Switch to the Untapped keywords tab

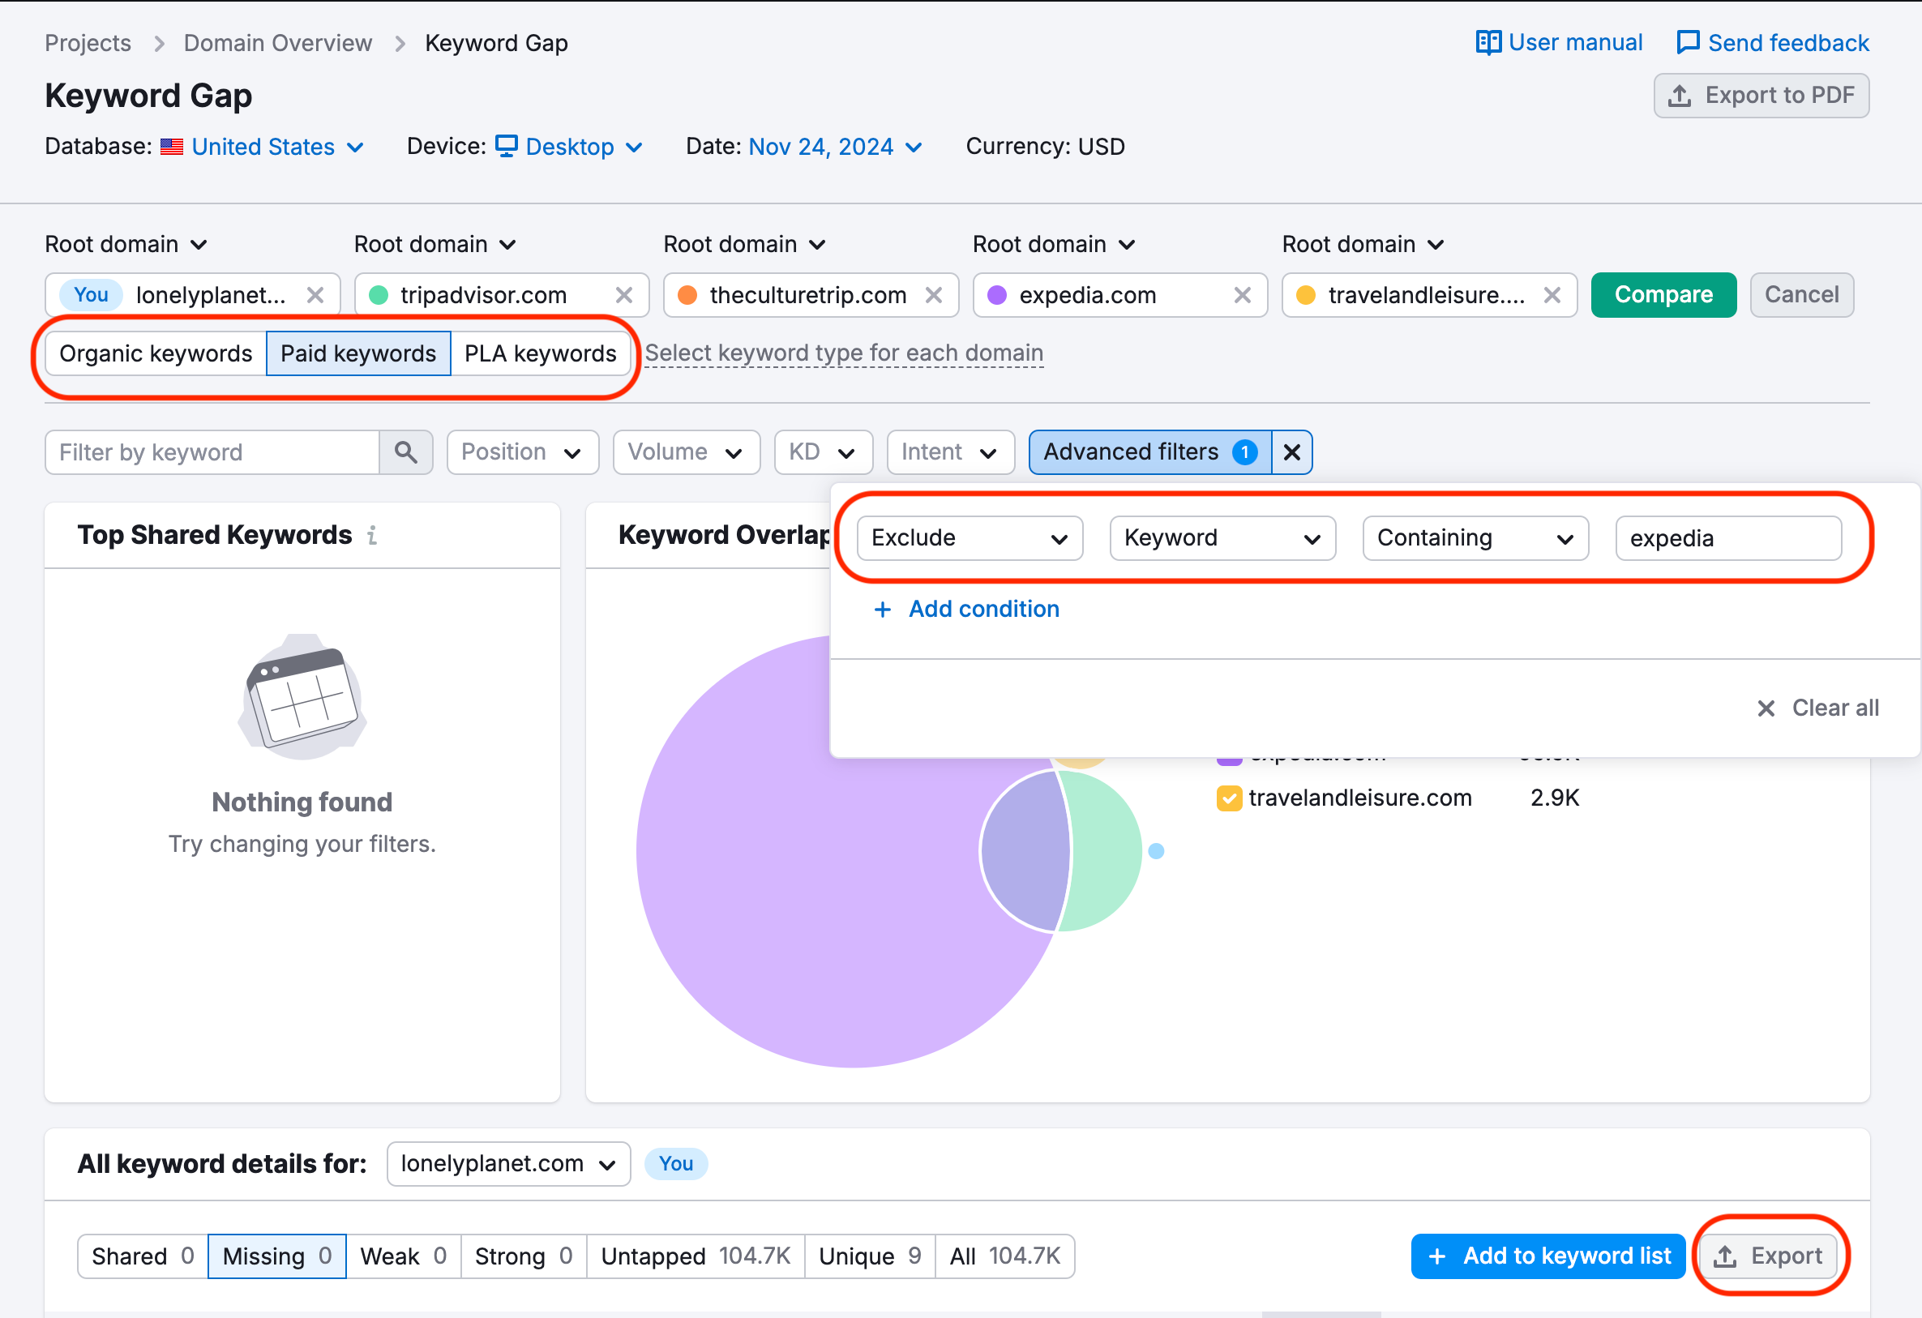pyautogui.click(x=696, y=1257)
